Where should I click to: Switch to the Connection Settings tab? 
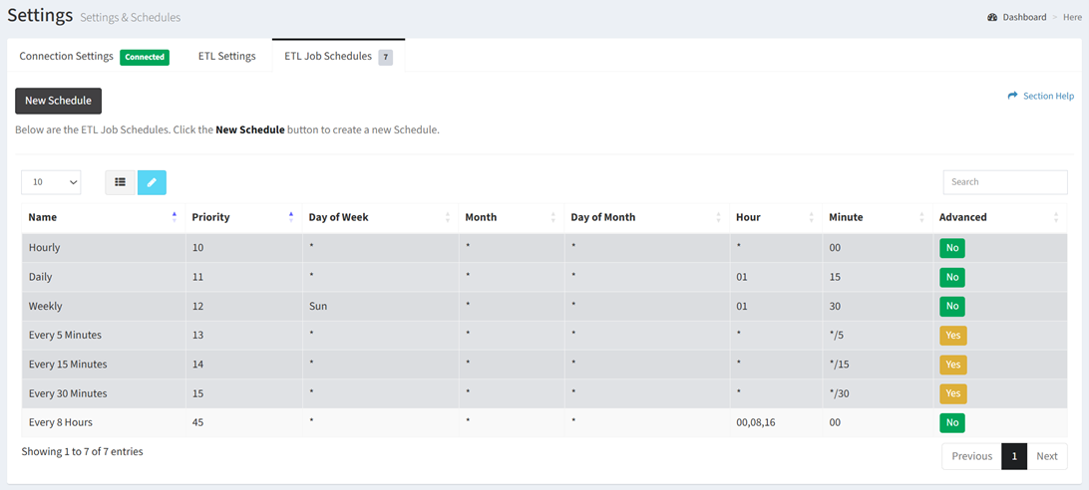(x=67, y=57)
